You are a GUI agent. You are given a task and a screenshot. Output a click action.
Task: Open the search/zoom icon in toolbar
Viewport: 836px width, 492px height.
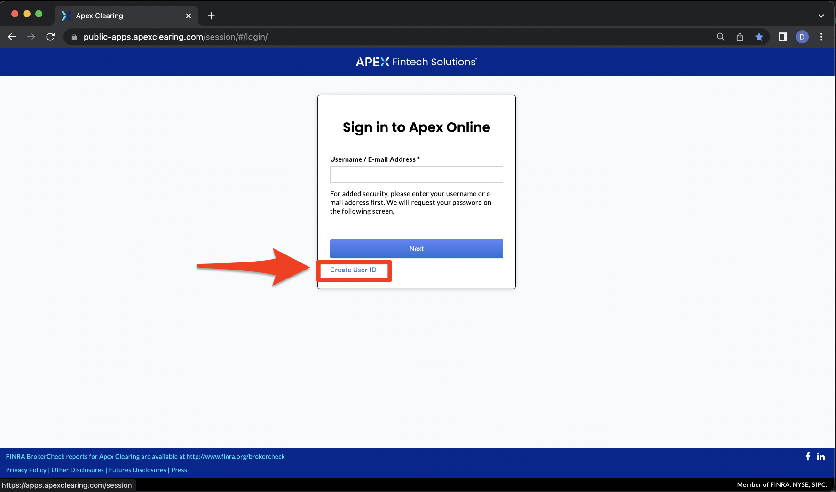720,37
